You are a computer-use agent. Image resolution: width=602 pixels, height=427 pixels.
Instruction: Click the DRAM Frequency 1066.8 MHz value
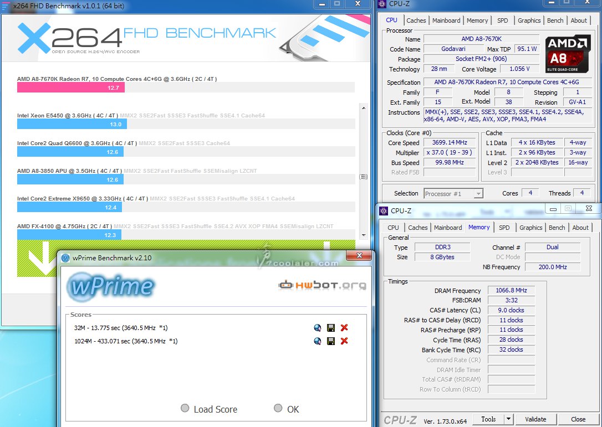(x=511, y=290)
